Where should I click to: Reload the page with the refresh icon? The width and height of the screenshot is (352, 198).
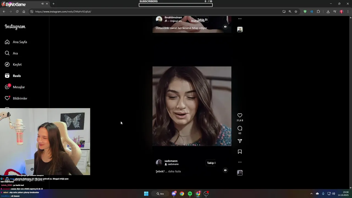point(17,12)
